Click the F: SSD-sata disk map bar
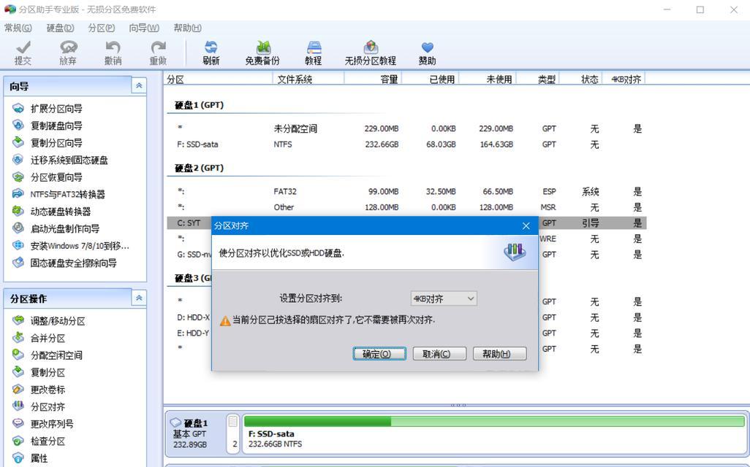This screenshot has height=467, width=750. (495, 433)
